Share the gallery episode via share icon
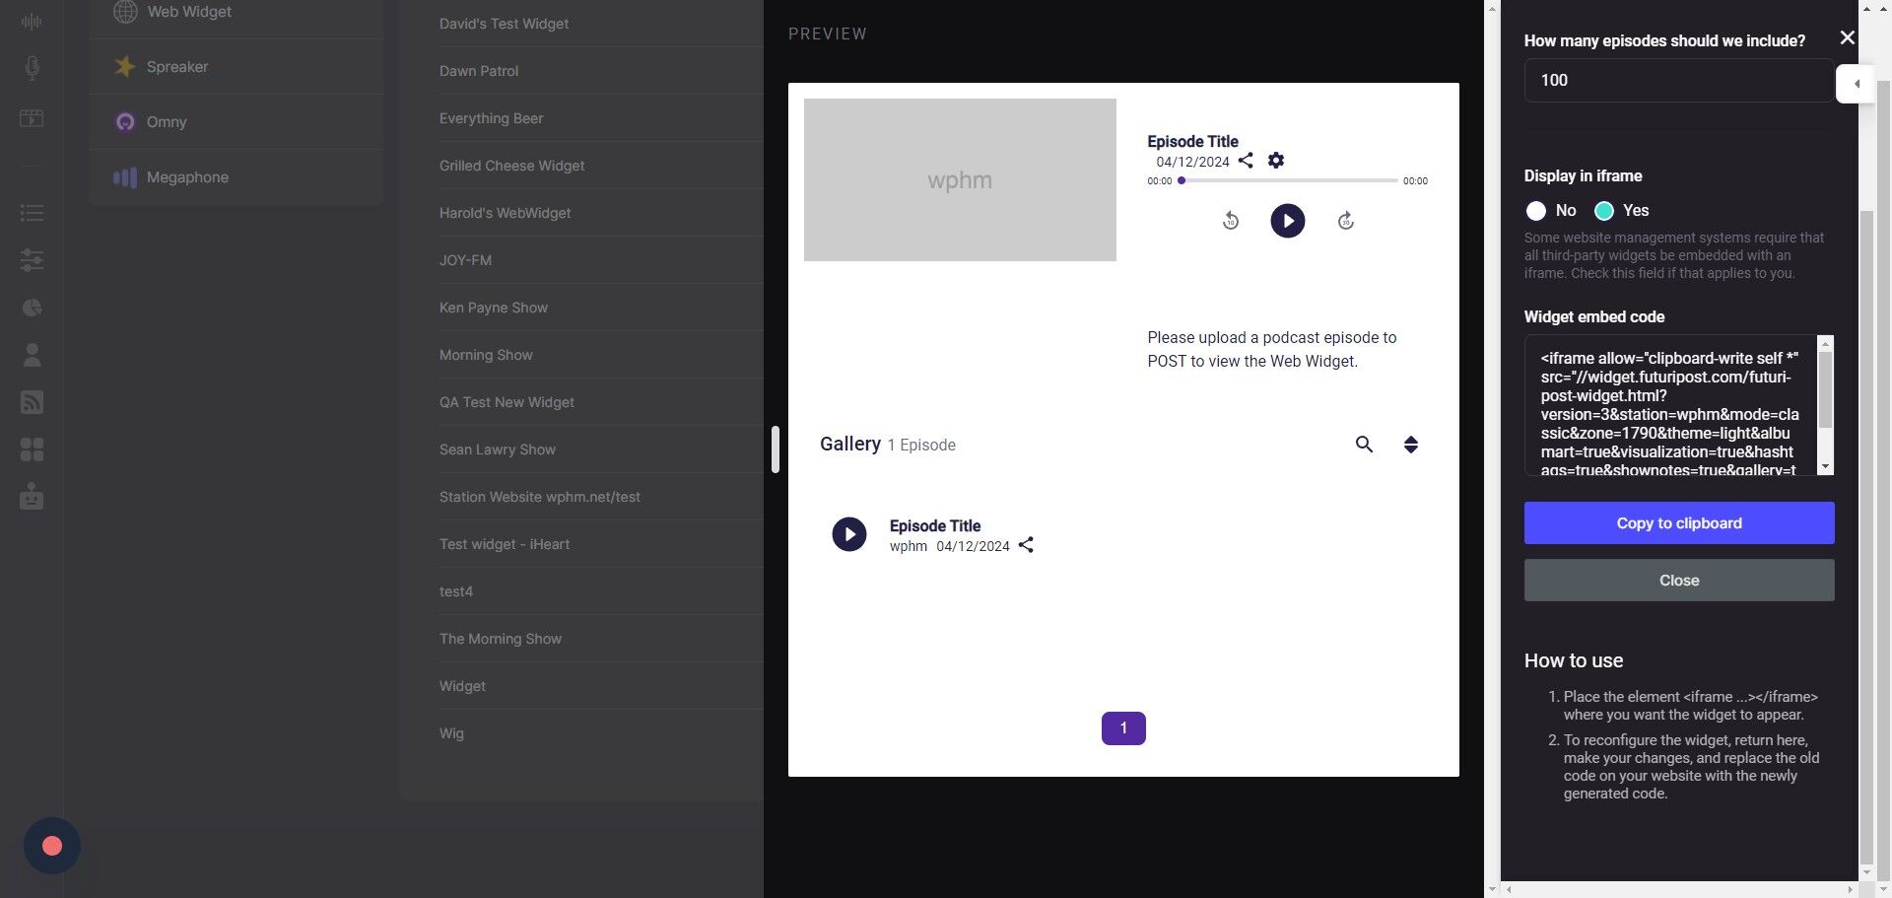Screen dimensions: 1892x898 (x=1026, y=545)
